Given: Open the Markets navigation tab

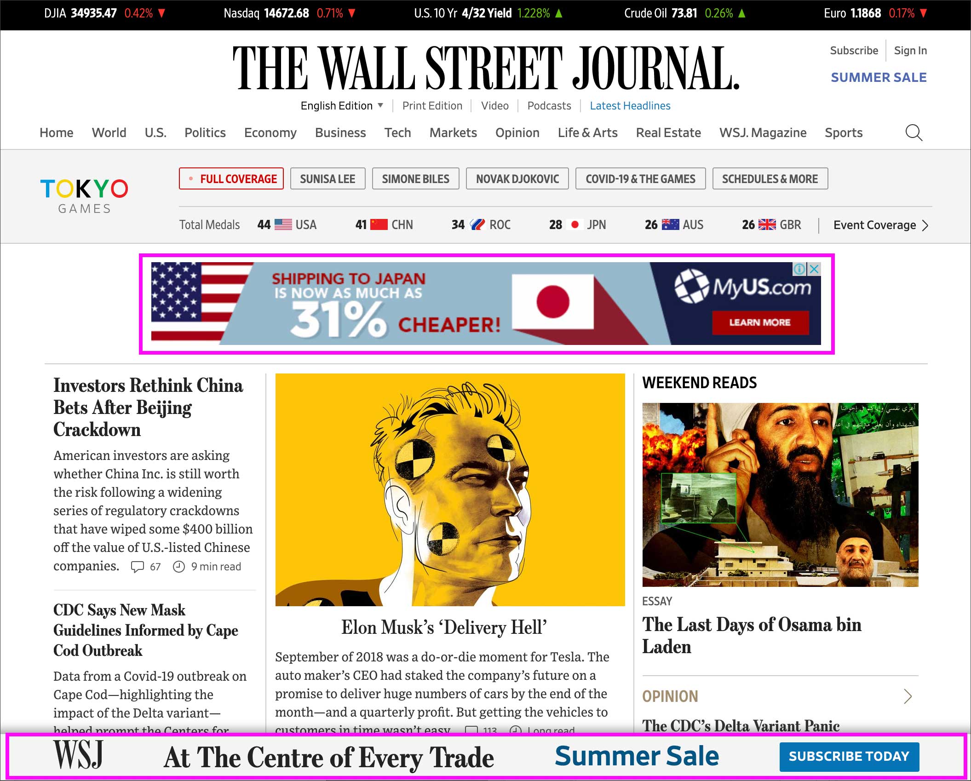Looking at the screenshot, I should pos(453,133).
